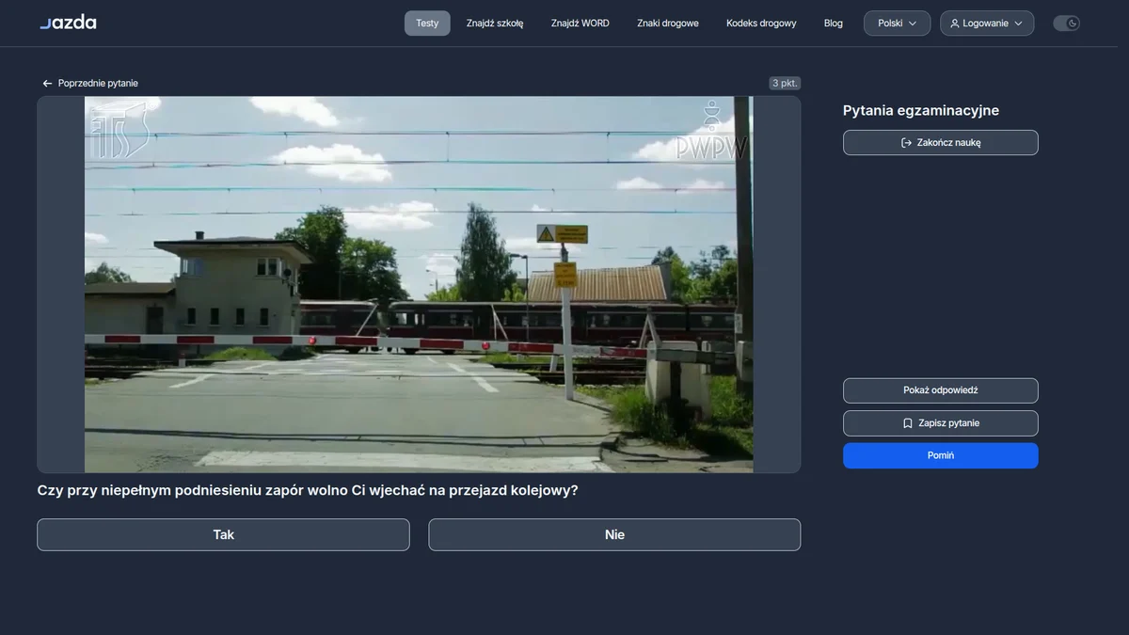Open the Testy tab
This screenshot has width=1129, height=635.
pyautogui.click(x=427, y=24)
